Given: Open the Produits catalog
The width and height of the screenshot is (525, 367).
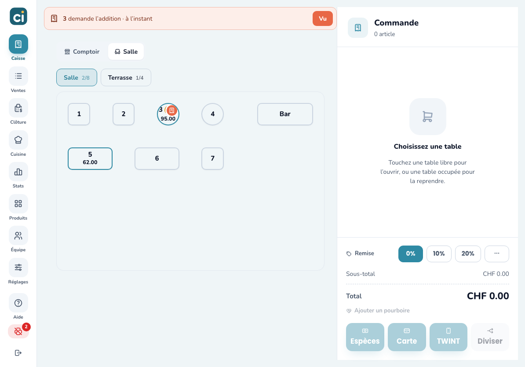Looking at the screenshot, I should 18,204.
